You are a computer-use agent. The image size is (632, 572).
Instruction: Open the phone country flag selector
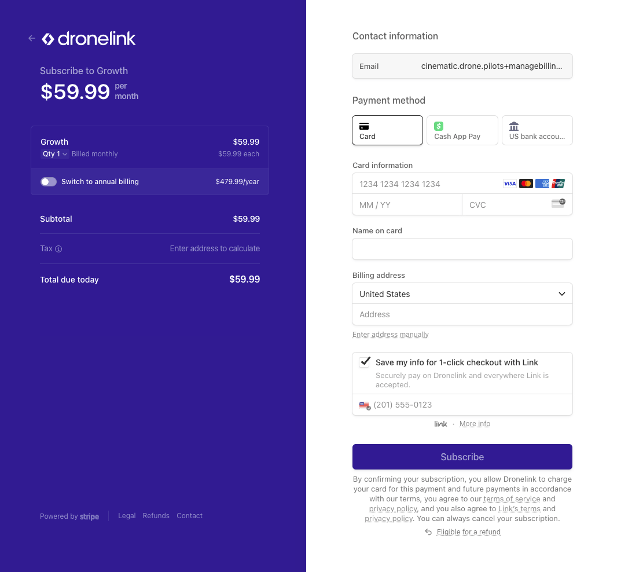[x=365, y=405]
